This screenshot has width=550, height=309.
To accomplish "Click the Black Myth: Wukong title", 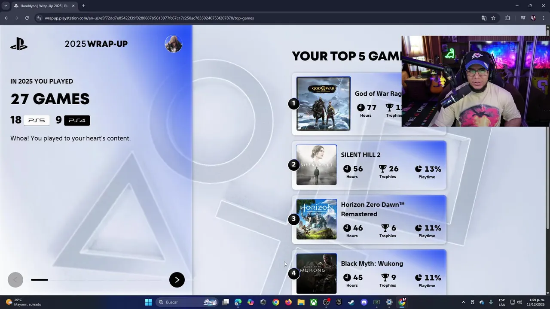I will [x=372, y=264].
